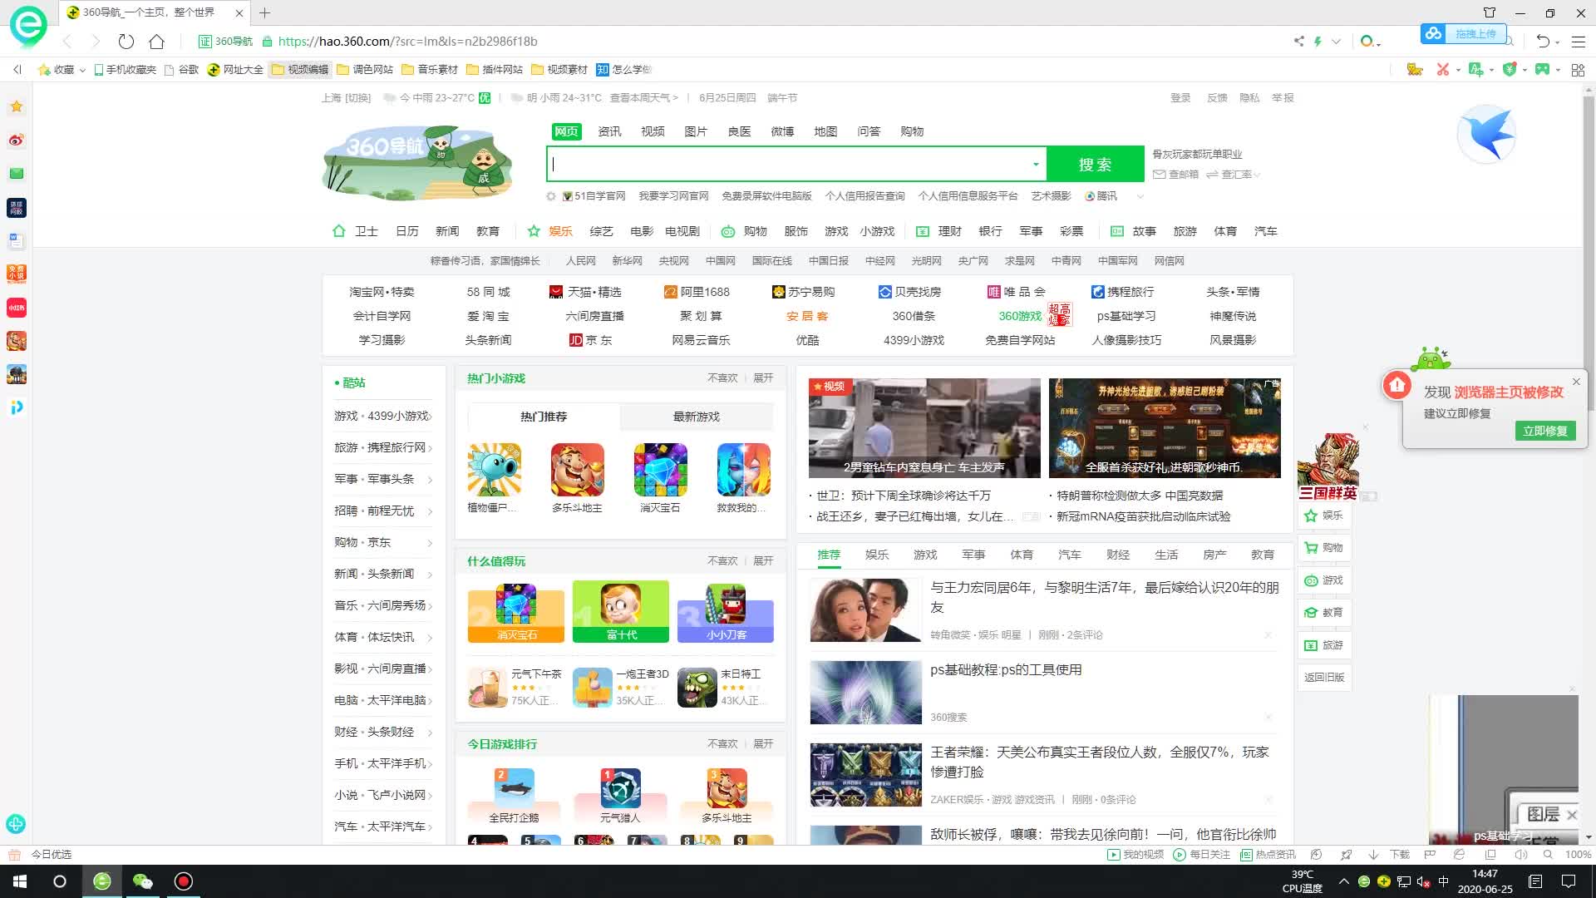Click the muted volume tray icon
Image resolution: width=1596 pixels, height=898 pixels.
pos(1423,881)
